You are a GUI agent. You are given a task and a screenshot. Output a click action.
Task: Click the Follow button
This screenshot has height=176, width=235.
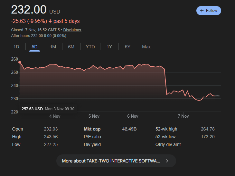[209, 11]
